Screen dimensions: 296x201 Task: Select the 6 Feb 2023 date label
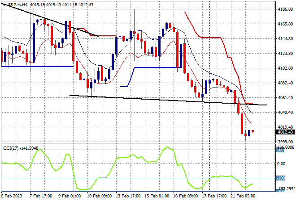pyautogui.click(x=12, y=196)
